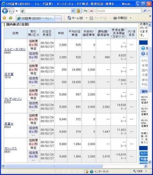Click the 受渡金額/決済損益 column header
The height and width of the screenshot is (175, 153).
pyautogui.click(x=119, y=33)
